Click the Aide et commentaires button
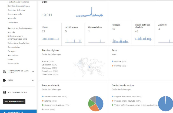 click(x=14, y=102)
